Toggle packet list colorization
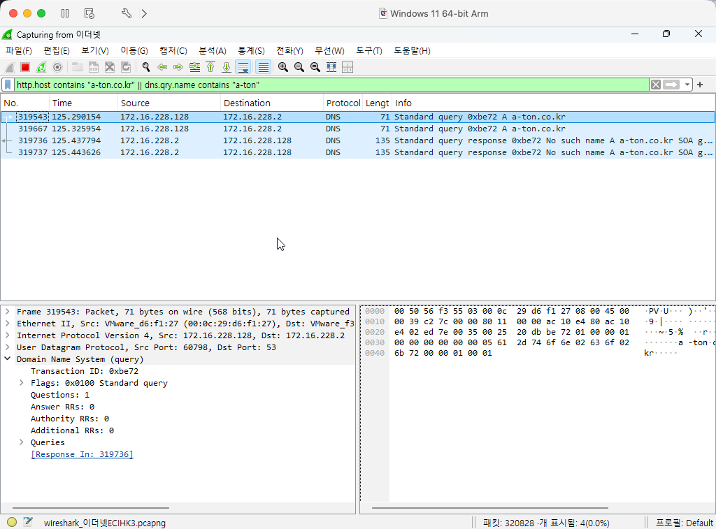 coord(263,67)
